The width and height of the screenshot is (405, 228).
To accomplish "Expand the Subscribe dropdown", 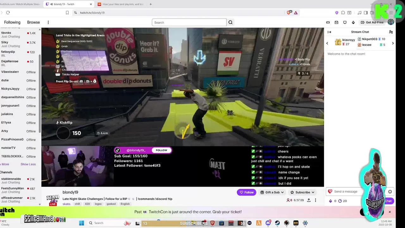I will pos(302,192).
